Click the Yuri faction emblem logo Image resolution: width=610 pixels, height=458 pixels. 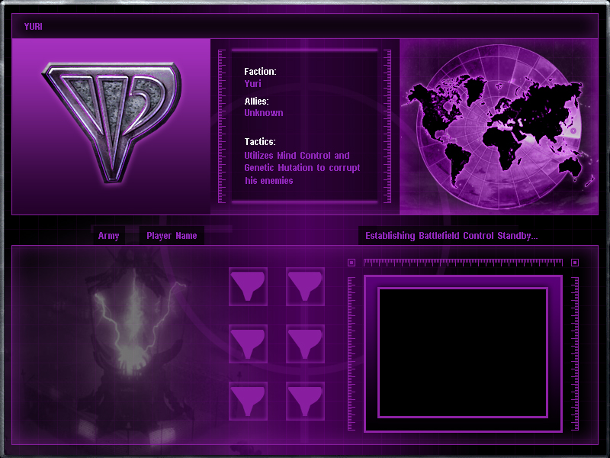(x=111, y=121)
